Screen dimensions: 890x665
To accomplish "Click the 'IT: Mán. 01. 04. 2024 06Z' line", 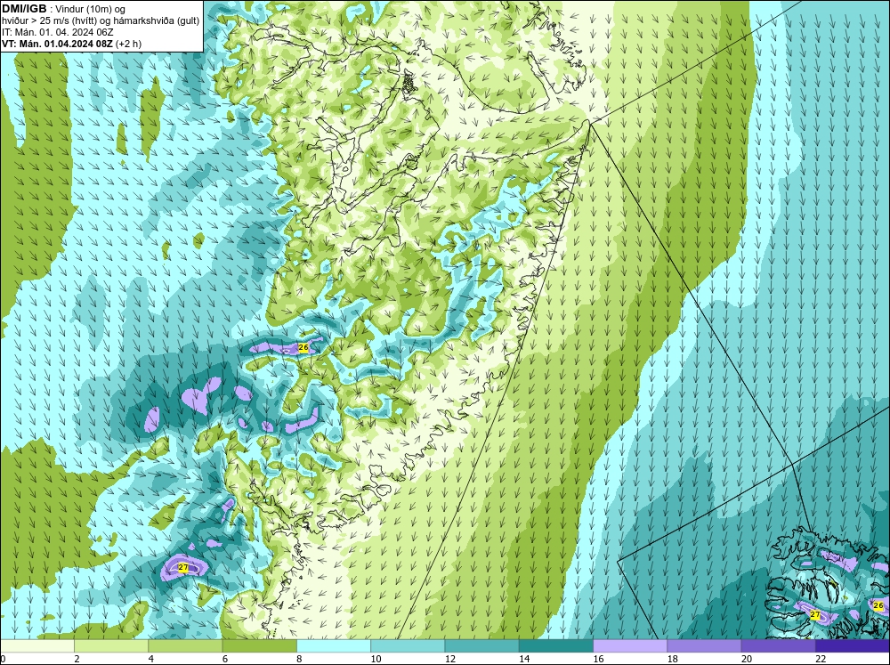I will click(57, 32).
